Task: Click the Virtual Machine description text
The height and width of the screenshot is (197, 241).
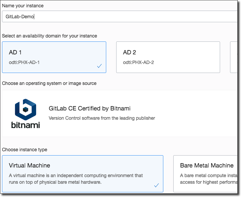Action: pyautogui.click(x=76, y=179)
